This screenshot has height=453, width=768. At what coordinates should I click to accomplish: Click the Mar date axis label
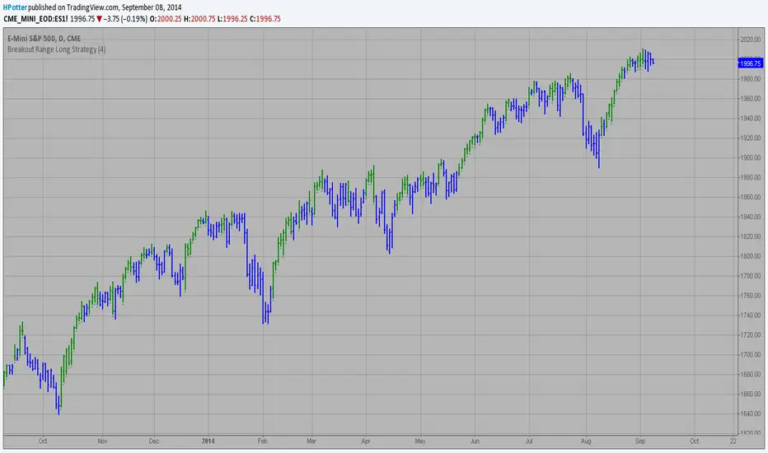click(x=311, y=441)
